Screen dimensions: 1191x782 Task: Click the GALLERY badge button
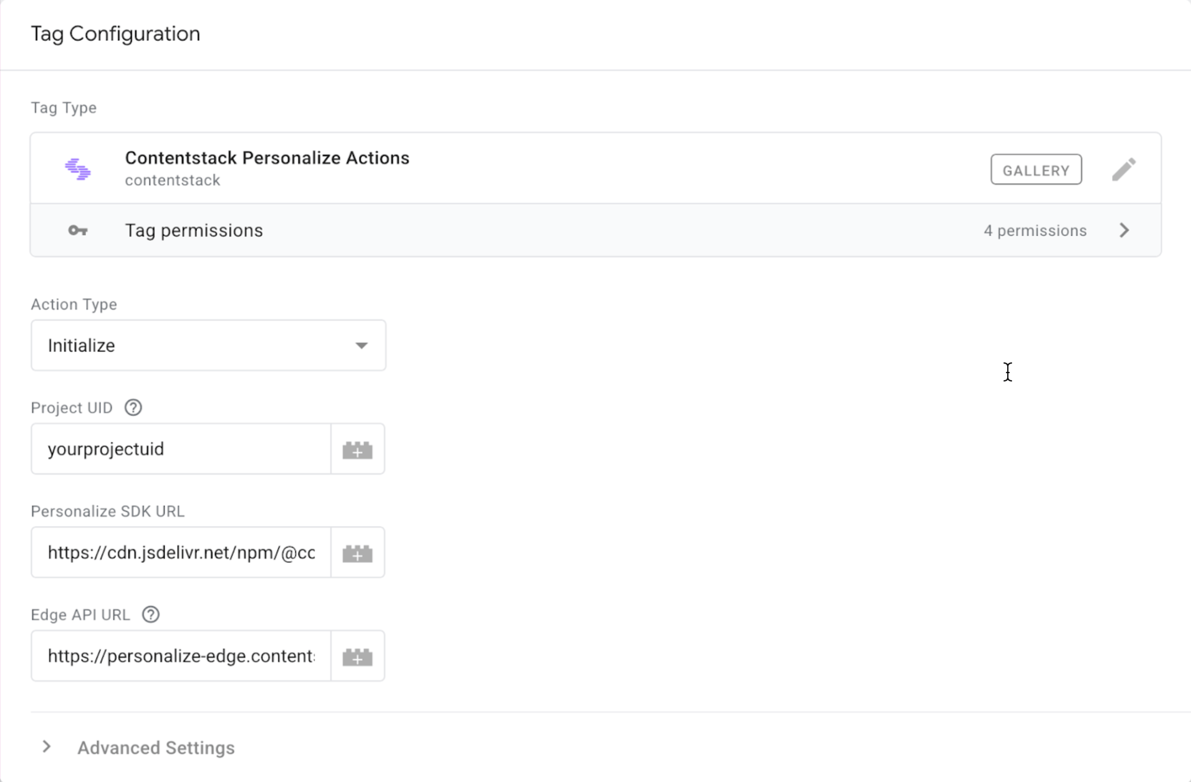[x=1036, y=170]
